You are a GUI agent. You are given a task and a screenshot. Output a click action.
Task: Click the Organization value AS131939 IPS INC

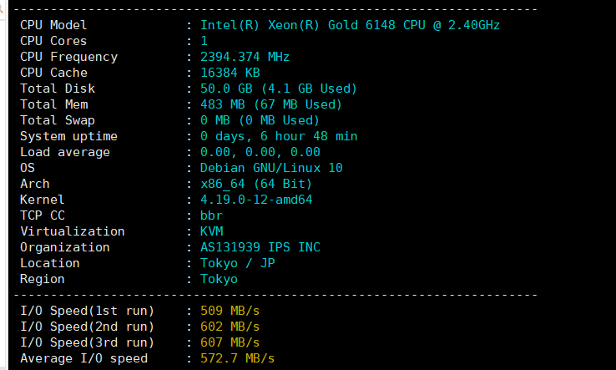tap(260, 247)
